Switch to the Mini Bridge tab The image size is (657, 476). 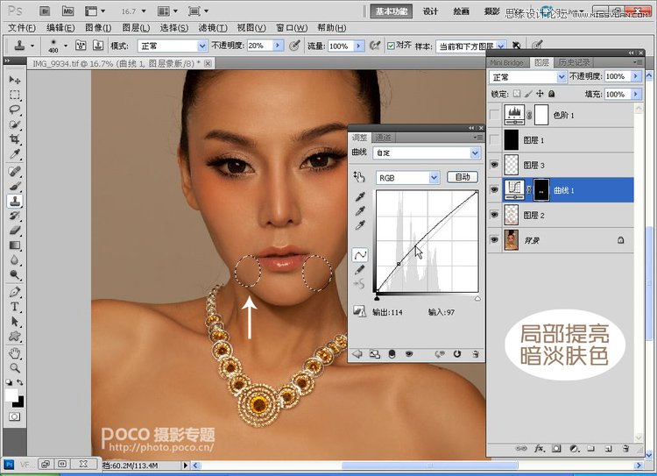506,62
